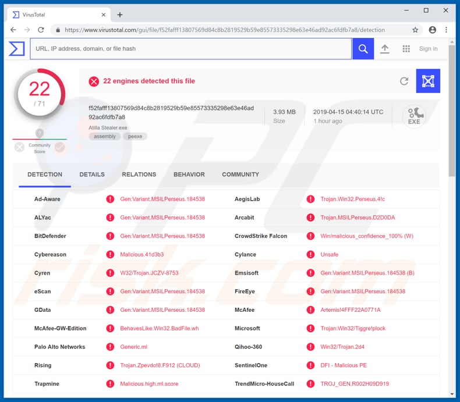
Task: Click Cybereason result Malicious.41d3b3
Action: [142, 255]
